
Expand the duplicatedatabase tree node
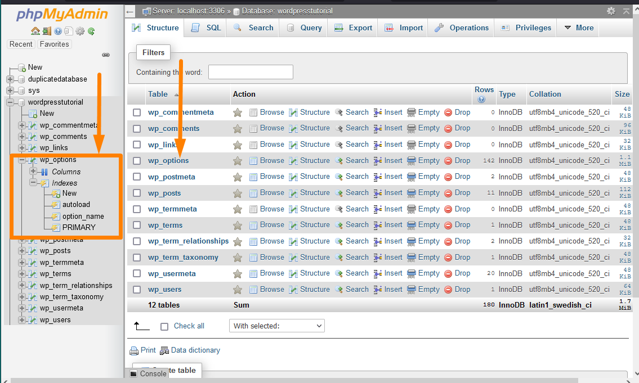pyautogui.click(x=10, y=79)
